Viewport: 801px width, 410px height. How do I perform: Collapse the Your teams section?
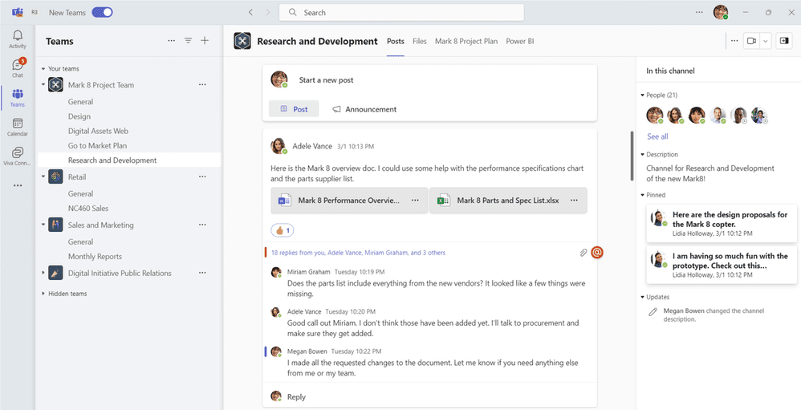43,68
